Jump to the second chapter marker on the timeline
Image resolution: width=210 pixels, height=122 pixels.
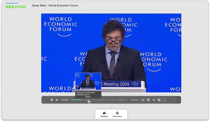101,100
